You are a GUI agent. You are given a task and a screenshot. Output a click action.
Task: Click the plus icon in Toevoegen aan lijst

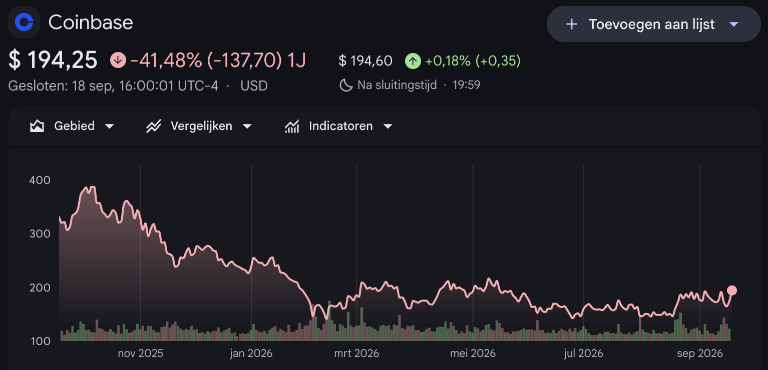pyautogui.click(x=571, y=24)
